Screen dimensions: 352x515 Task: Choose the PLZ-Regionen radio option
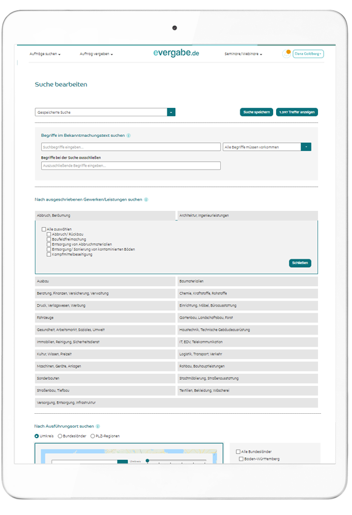tap(92, 436)
